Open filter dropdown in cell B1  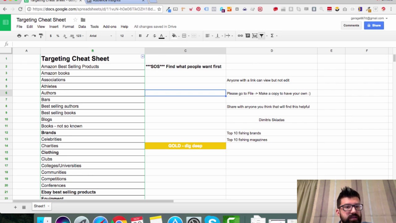143,57
